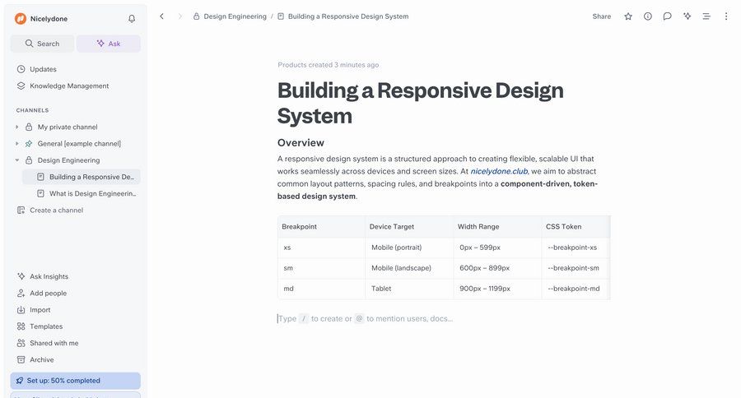Click the Set up 50% completed progress
This screenshot has height=398, width=741.
tap(75, 381)
